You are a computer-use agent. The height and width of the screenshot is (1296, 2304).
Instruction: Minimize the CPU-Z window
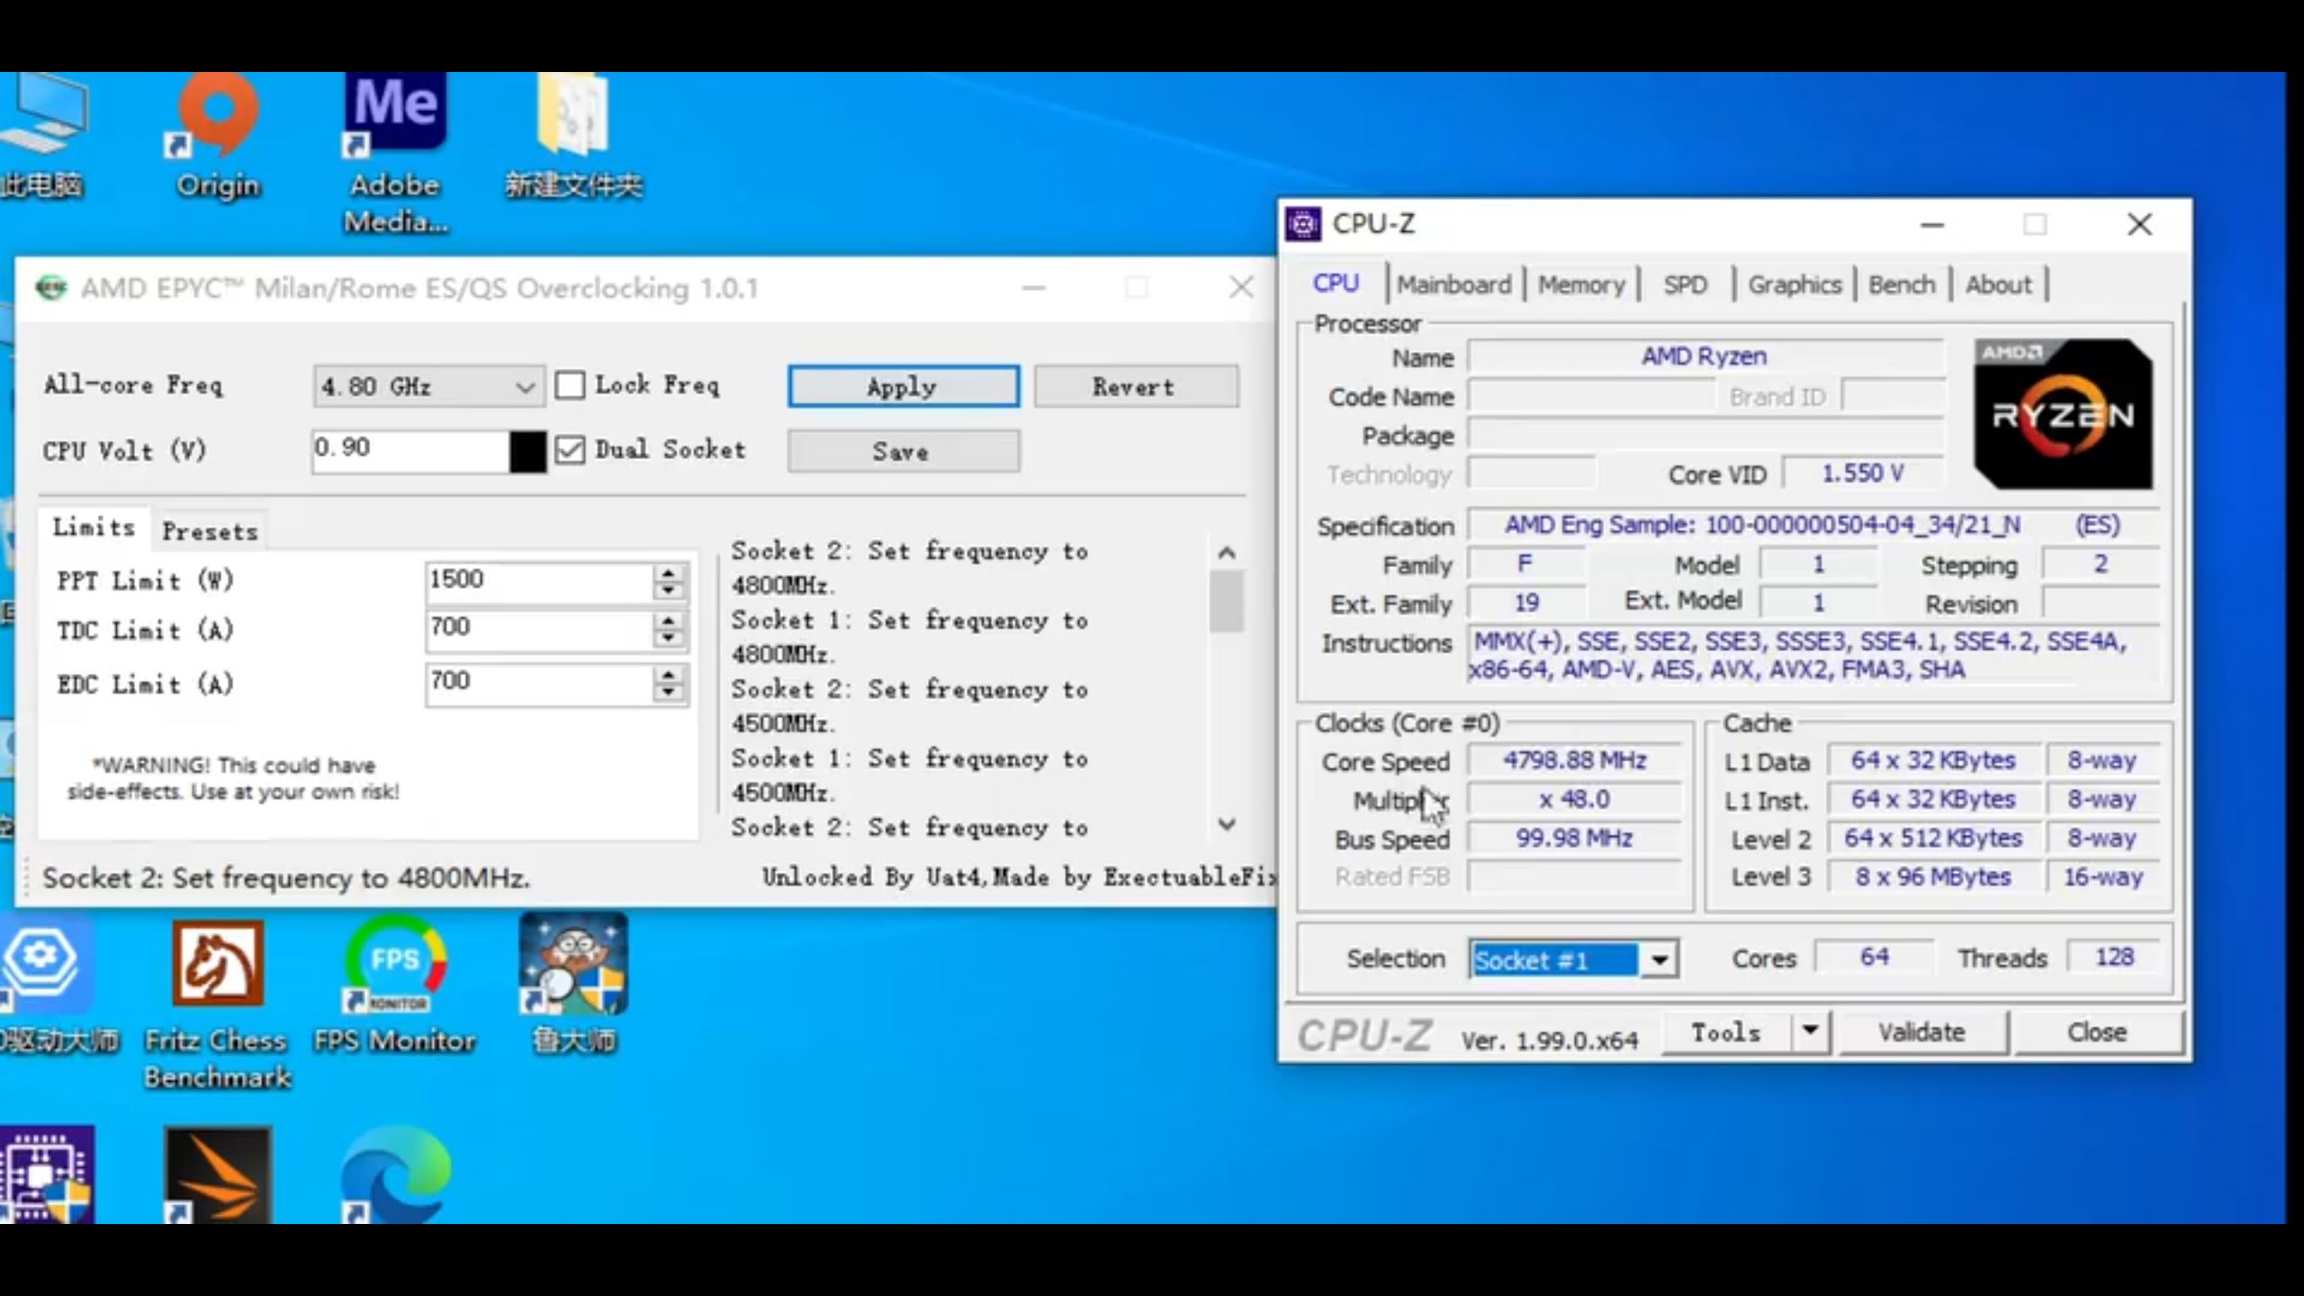pyautogui.click(x=1932, y=225)
